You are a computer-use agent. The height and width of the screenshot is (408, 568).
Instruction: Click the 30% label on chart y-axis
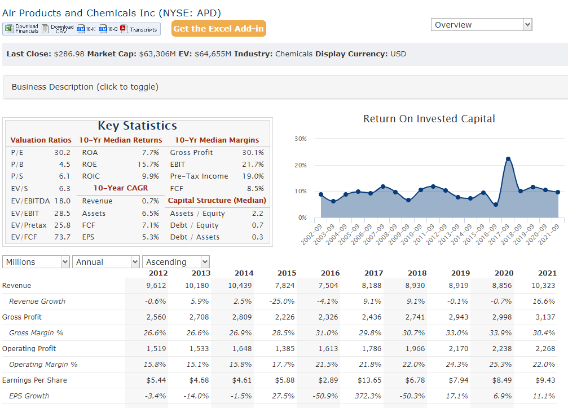tap(301, 139)
